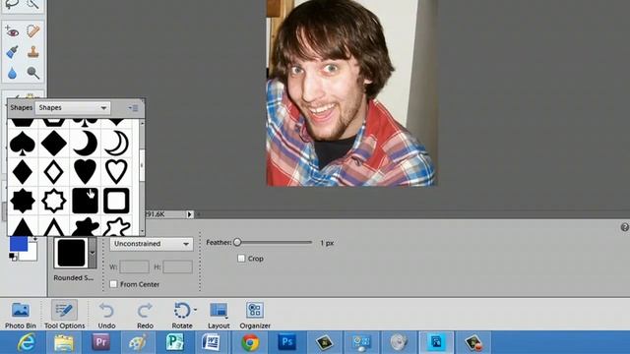Image resolution: width=630 pixels, height=354 pixels.
Task: Select the Spot Healing Brush tool
Action: [32, 31]
